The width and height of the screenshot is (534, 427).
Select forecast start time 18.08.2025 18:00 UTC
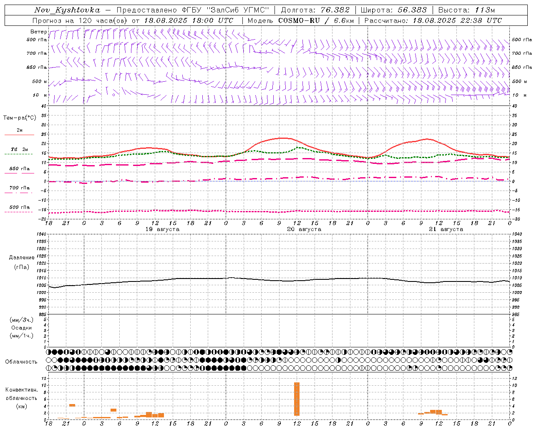[189, 20]
